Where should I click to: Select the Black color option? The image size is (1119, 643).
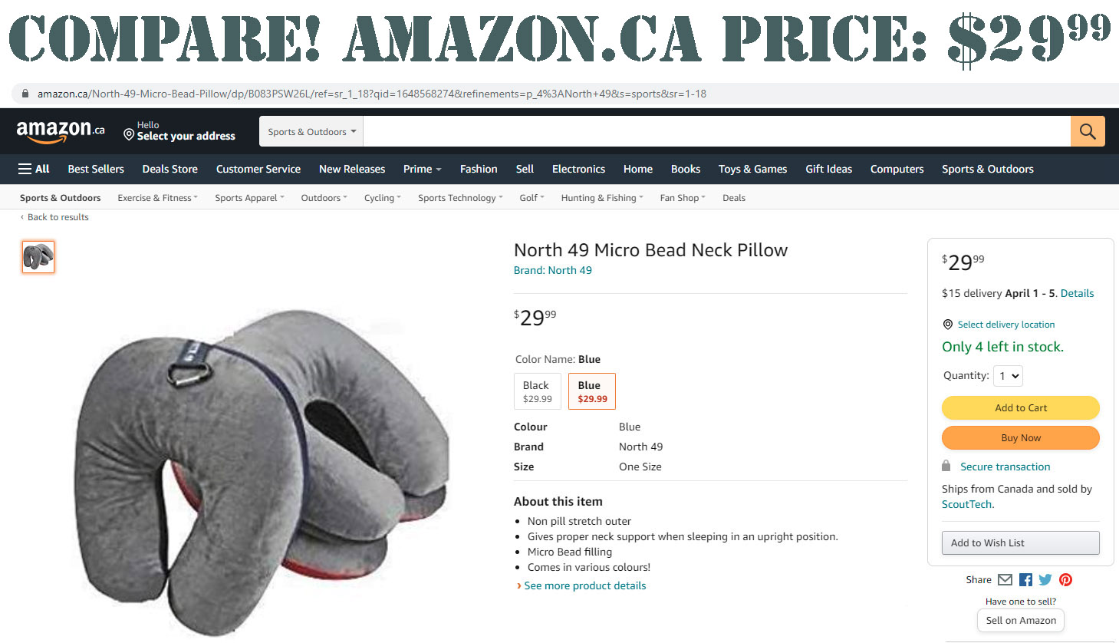pyautogui.click(x=537, y=391)
